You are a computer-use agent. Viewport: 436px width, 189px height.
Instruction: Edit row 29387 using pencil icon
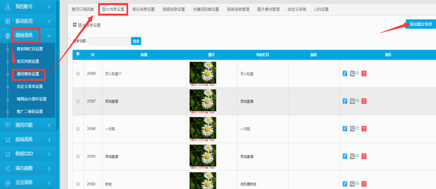click(345, 101)
